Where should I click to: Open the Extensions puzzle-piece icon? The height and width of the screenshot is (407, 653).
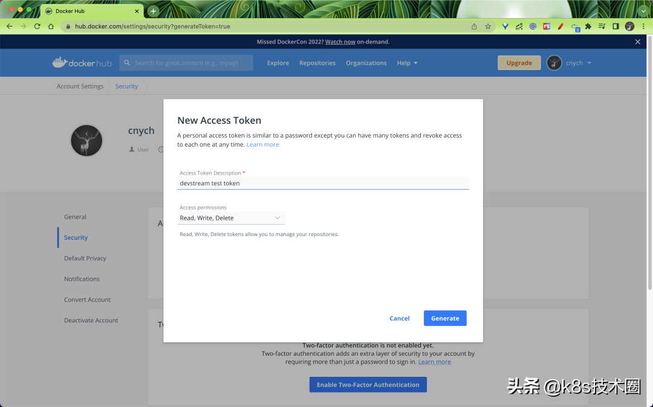pyautogui.click(x=588, y=26)
